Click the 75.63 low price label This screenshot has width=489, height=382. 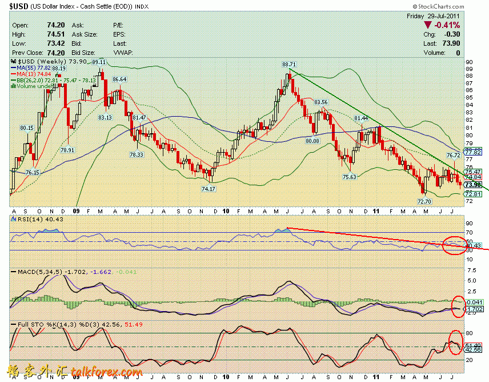350,177
